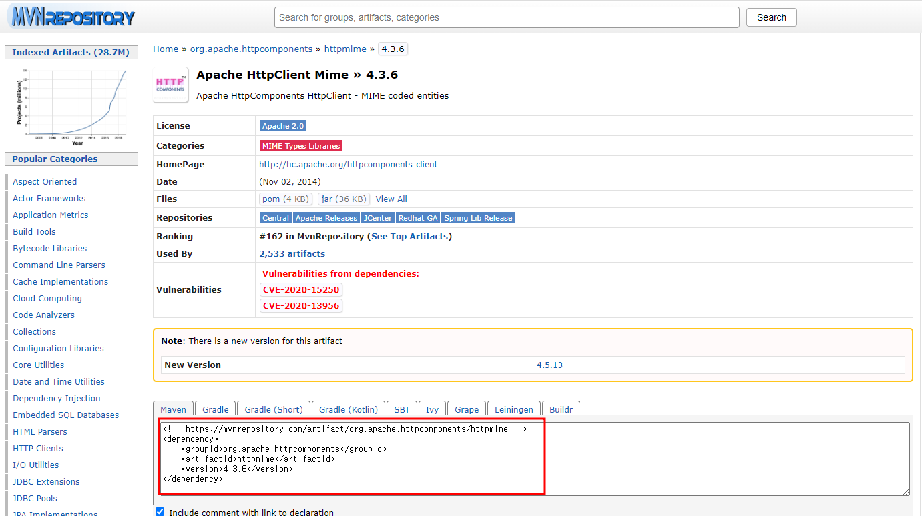Switch to the Gradle (Short) tab
The width and height of the screenshot is (922, 516).
[x=274, y=409]
